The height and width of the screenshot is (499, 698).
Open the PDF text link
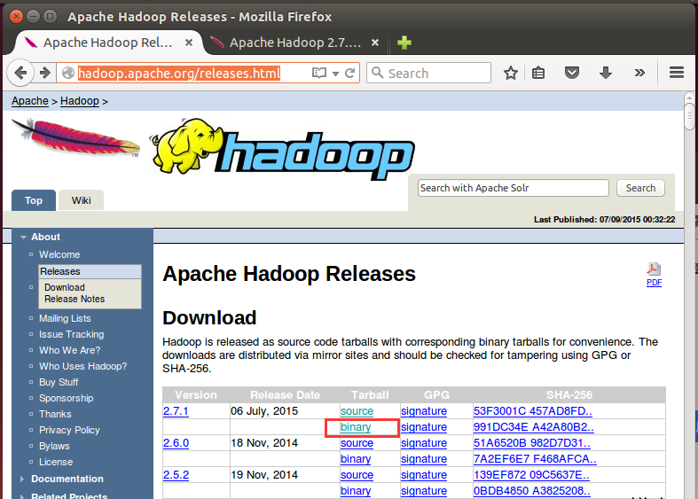[654, 283]
